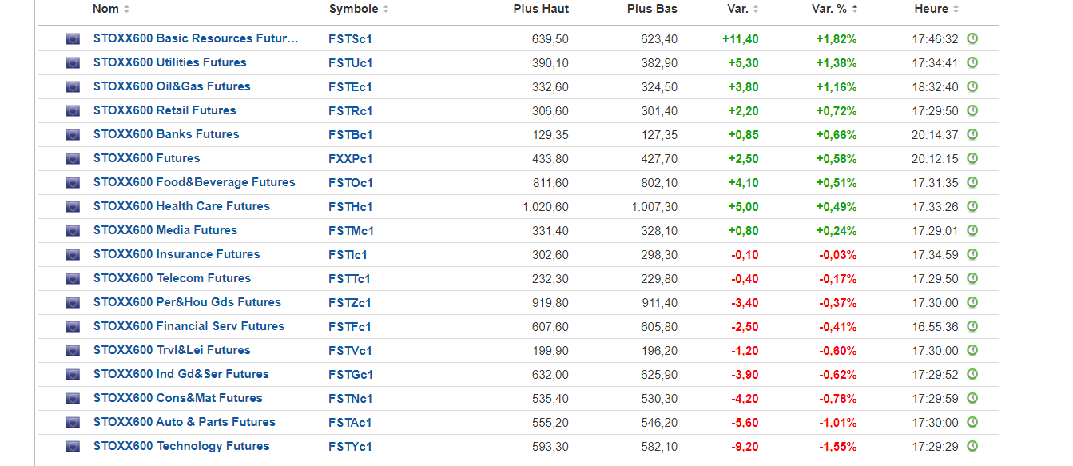This screenshot has width=1073, height=466.
Task: Click the FXXPc1 symbol cell
Action: pos(350,159)
